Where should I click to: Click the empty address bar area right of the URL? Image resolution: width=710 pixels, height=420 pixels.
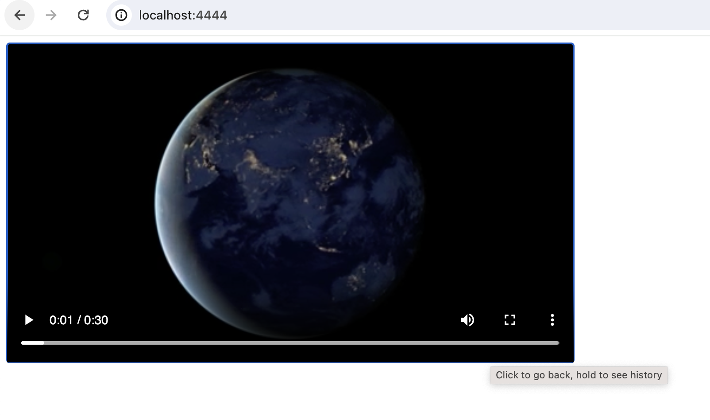click(x=443, y=15)
